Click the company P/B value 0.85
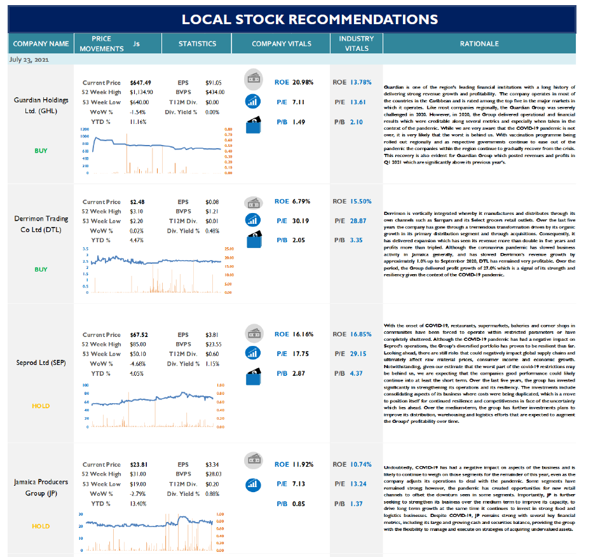 [x=298, y=504]
